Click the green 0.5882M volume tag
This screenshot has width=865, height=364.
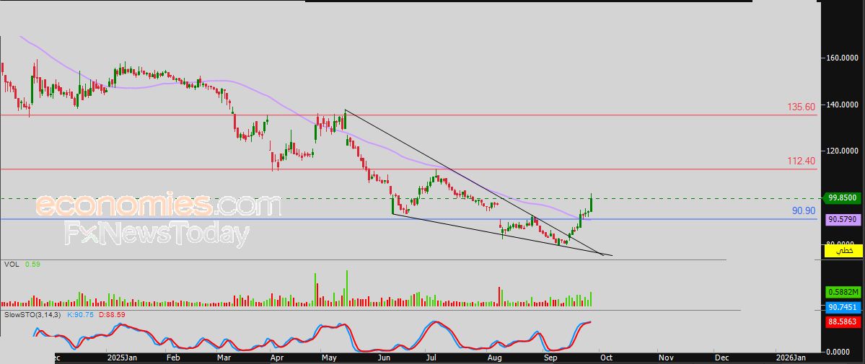point(843,292)
